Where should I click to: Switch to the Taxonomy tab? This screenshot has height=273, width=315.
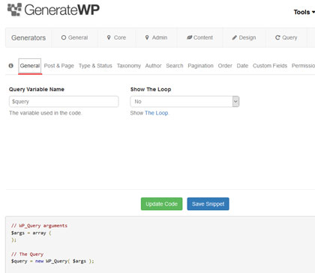tap(129, 66)
